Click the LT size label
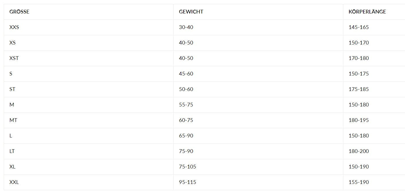 12,151
